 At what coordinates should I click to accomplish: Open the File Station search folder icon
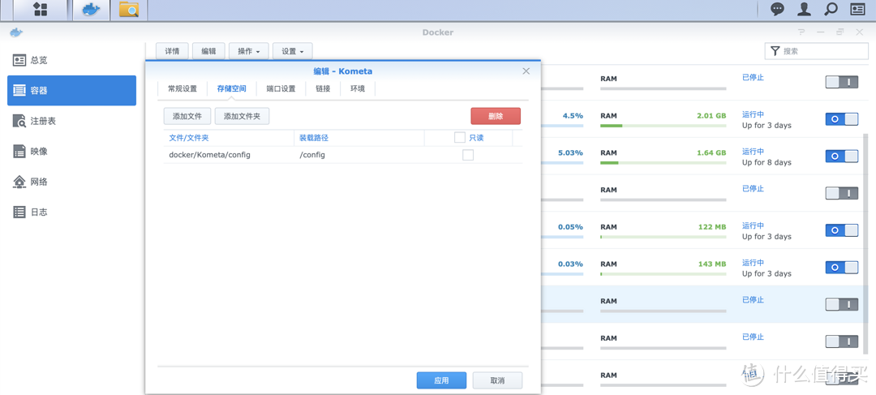point(129,10)
